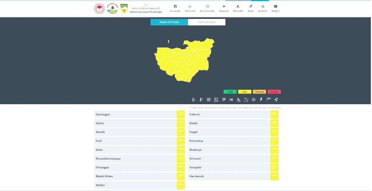Click the Turuncu orange legend swatch
This screenshot has height=191, width=372.
pos(259,92)
